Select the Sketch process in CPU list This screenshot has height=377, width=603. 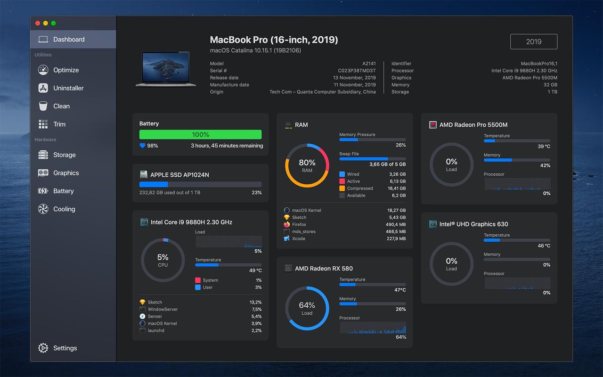pyautogui.click(x=155, y=302)
